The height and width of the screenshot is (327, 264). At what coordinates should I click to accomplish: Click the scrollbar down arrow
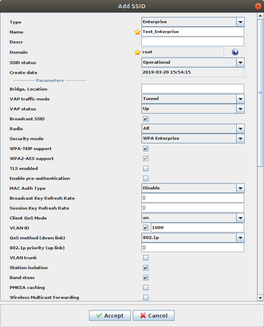tap(260, 298)
